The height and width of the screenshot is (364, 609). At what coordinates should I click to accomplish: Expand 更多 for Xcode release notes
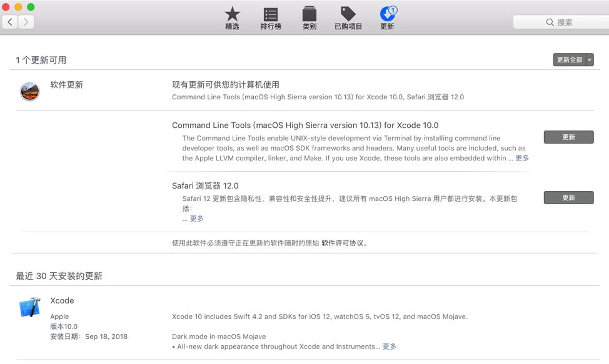390,347
